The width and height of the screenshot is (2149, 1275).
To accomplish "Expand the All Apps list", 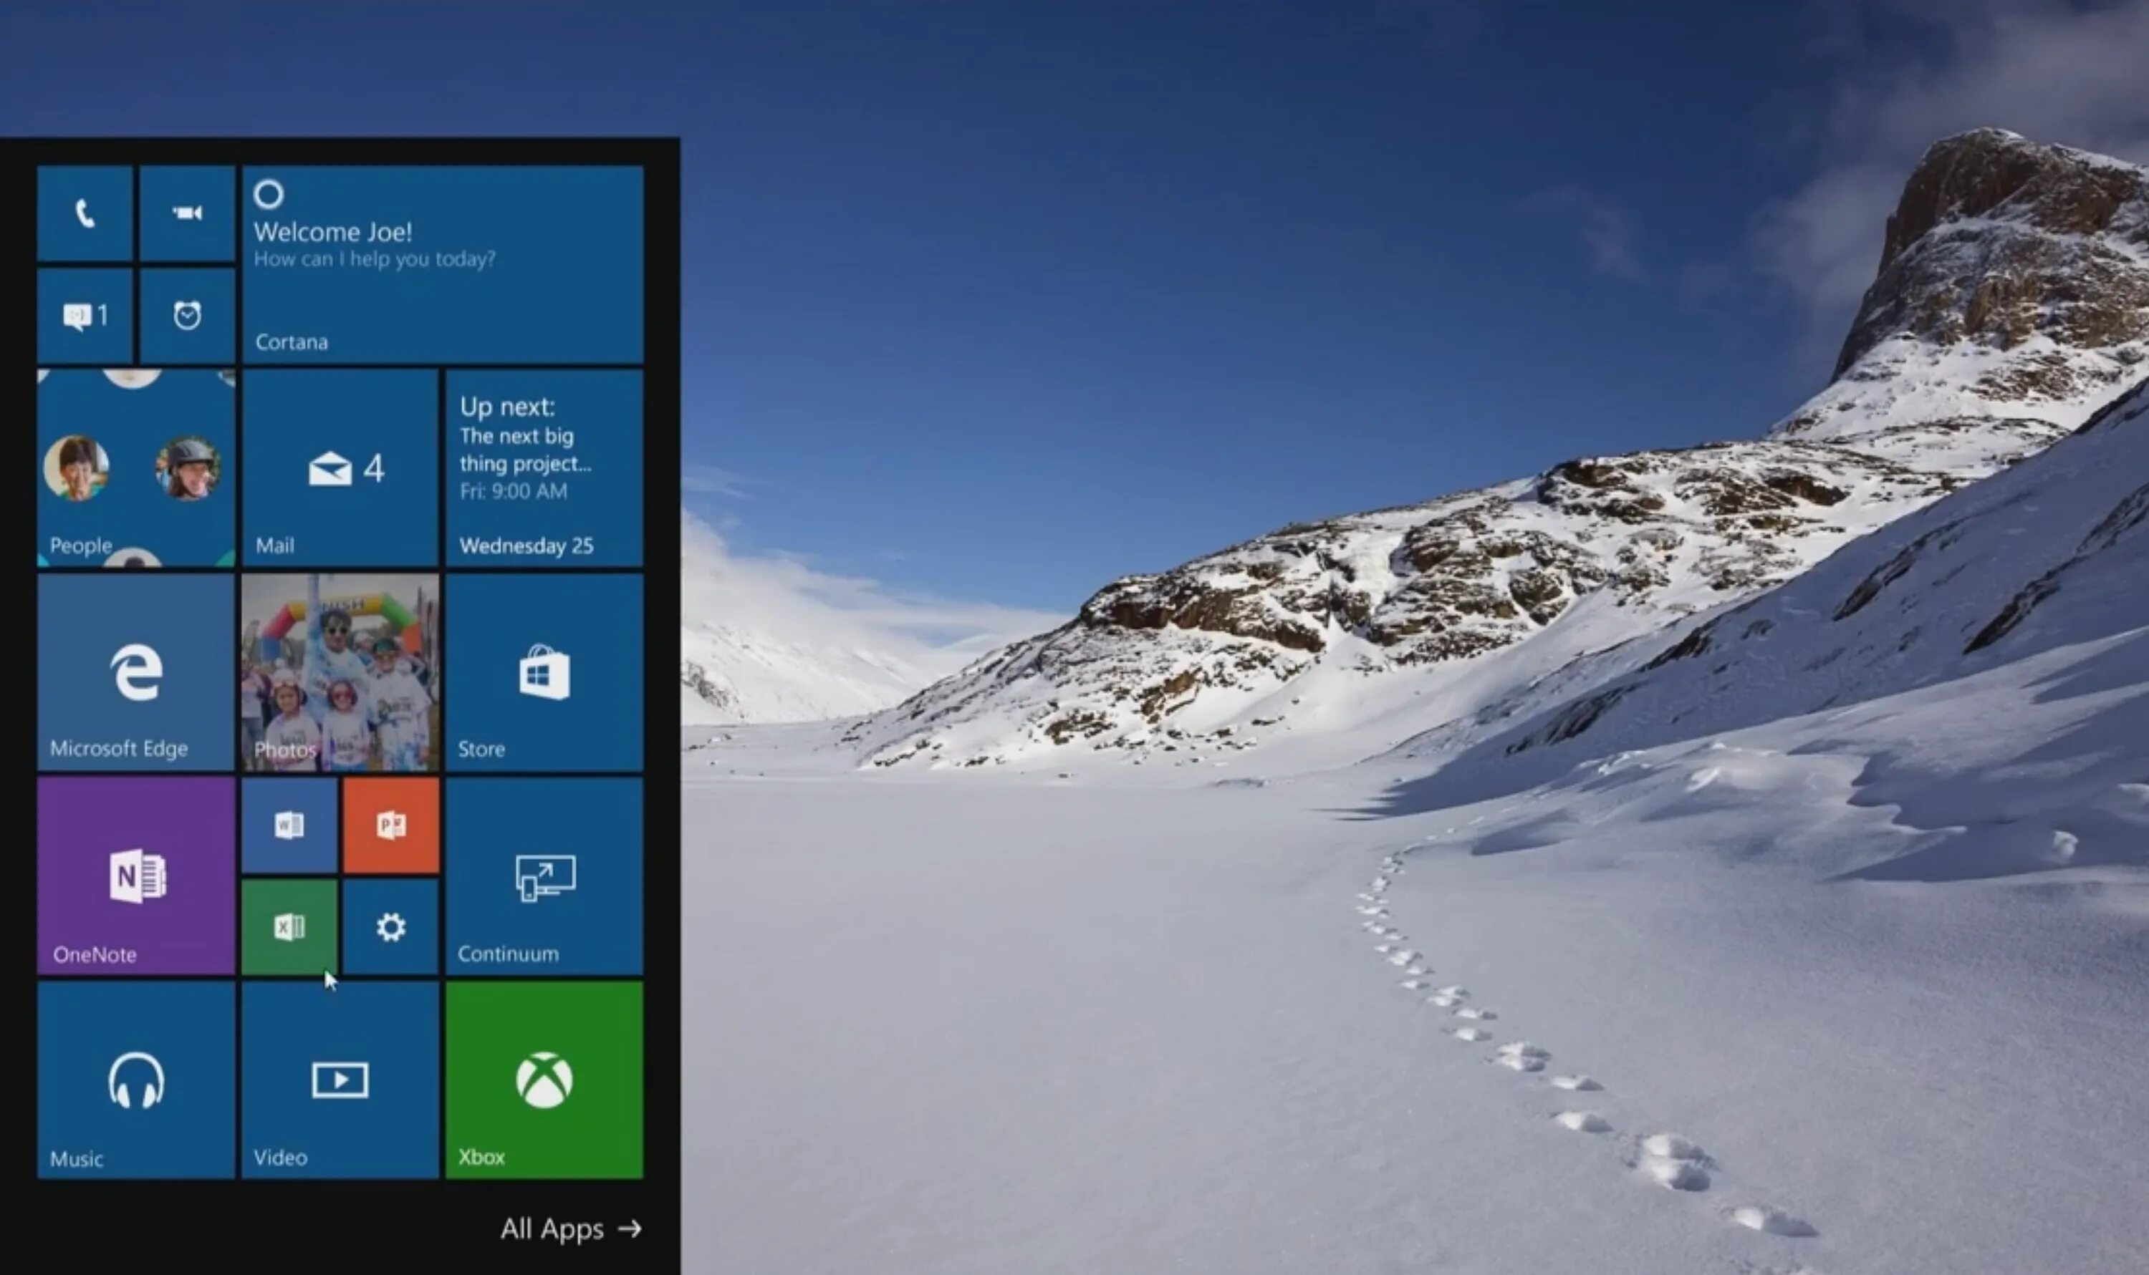I will [x=571, y=1228].
